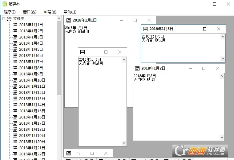Click the note icon beside 2018年1月13日 in tree

15,99
